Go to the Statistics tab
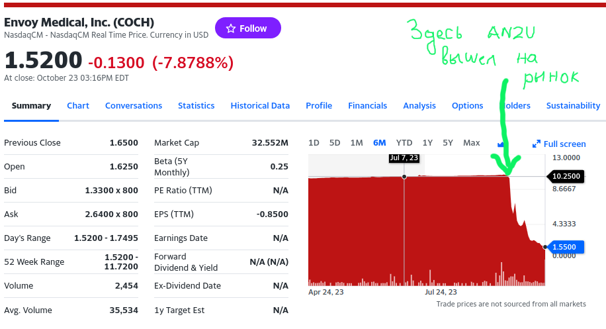This screenshot has height=329, width=606. (x=196, y=105)
